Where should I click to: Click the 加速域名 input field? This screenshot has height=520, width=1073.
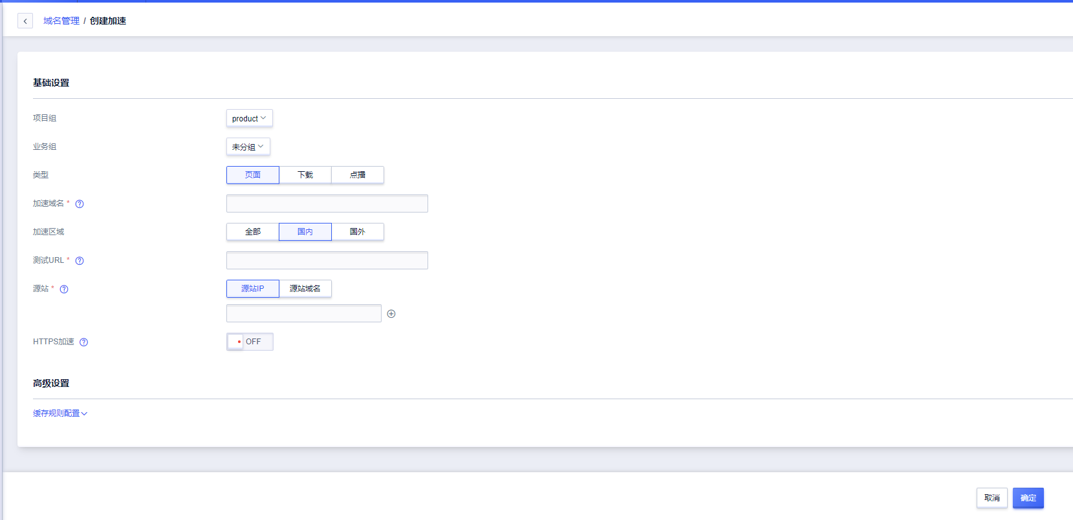[327, 203]
